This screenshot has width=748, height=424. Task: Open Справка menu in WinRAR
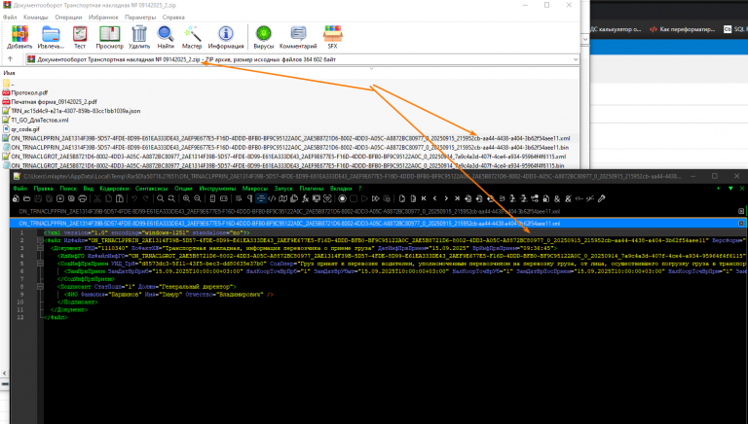[173, 18]
